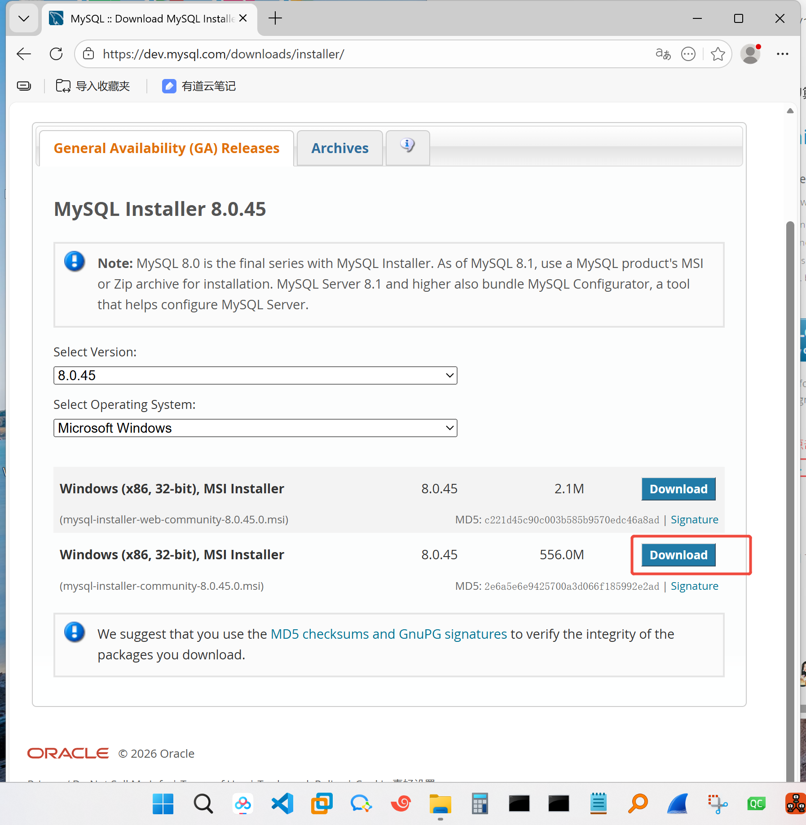
Task: Open the notepad app in taskbar
Action: (598, 803)
